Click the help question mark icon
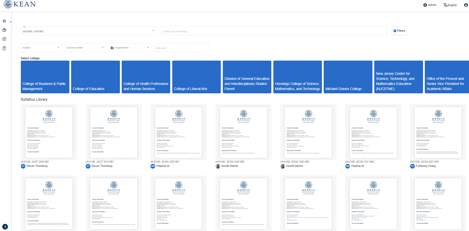The width and height of the screenshot is (469, 231). (x=5, y=227)
